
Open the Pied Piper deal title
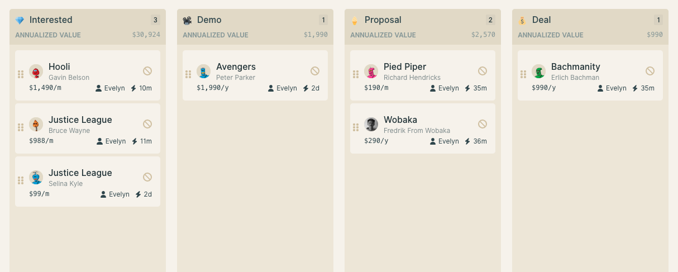405,67
